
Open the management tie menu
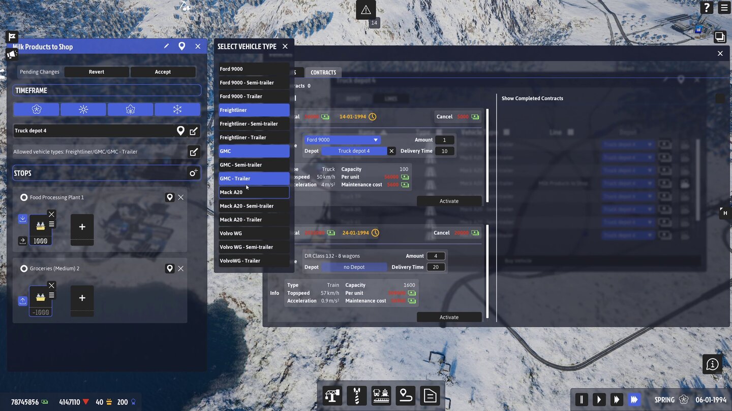pos(357,396)
